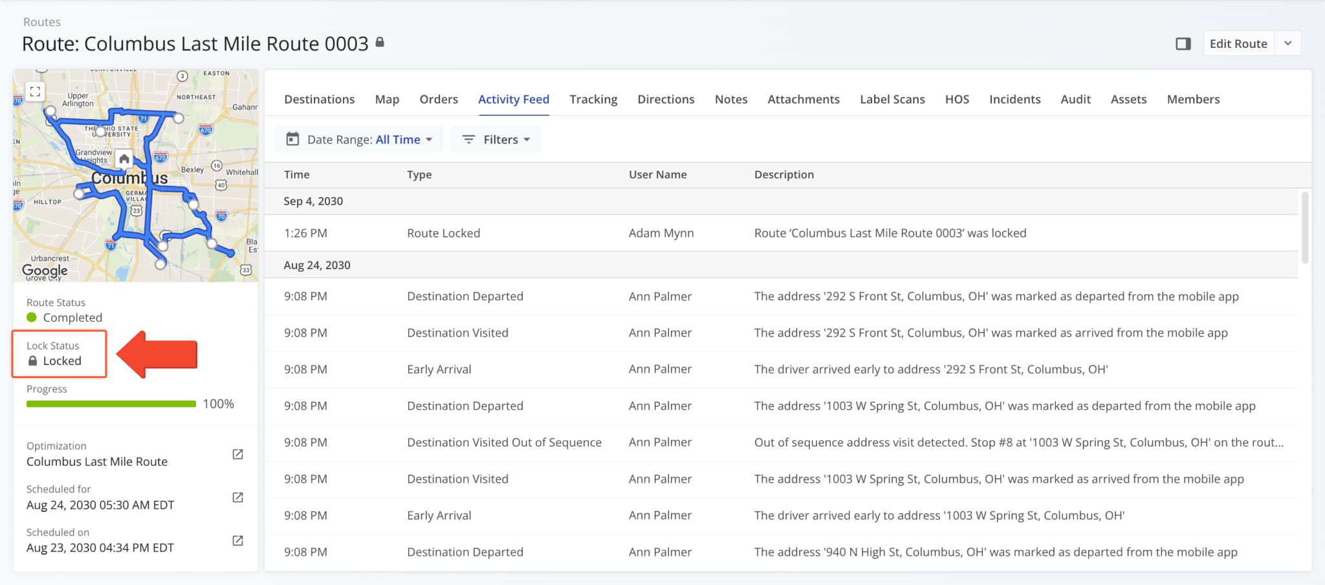Switch to the Destinations tab
This screenshot has height=585, width=1325.
pos(320,99)
